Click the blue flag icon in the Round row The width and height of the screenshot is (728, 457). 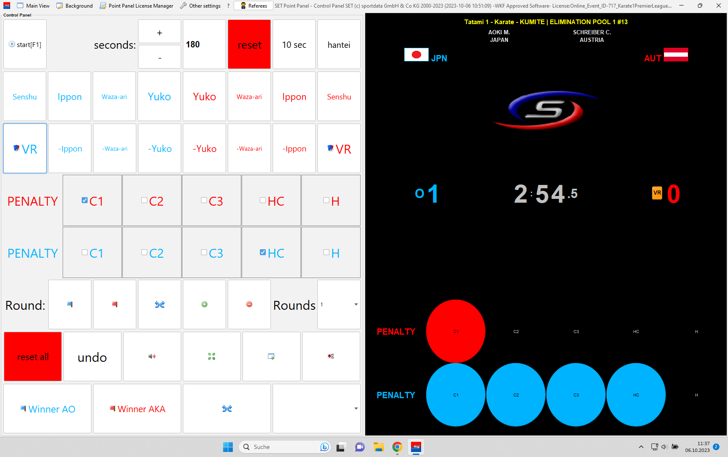click(x=70, y=304)
